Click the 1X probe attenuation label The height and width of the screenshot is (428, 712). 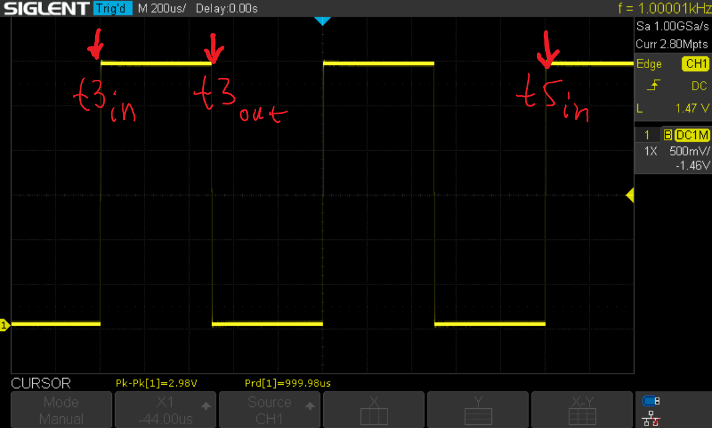[651, 152]
